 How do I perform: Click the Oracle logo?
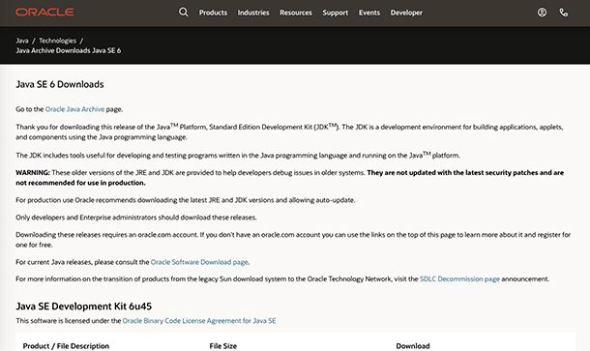click(x=44, y=12)
